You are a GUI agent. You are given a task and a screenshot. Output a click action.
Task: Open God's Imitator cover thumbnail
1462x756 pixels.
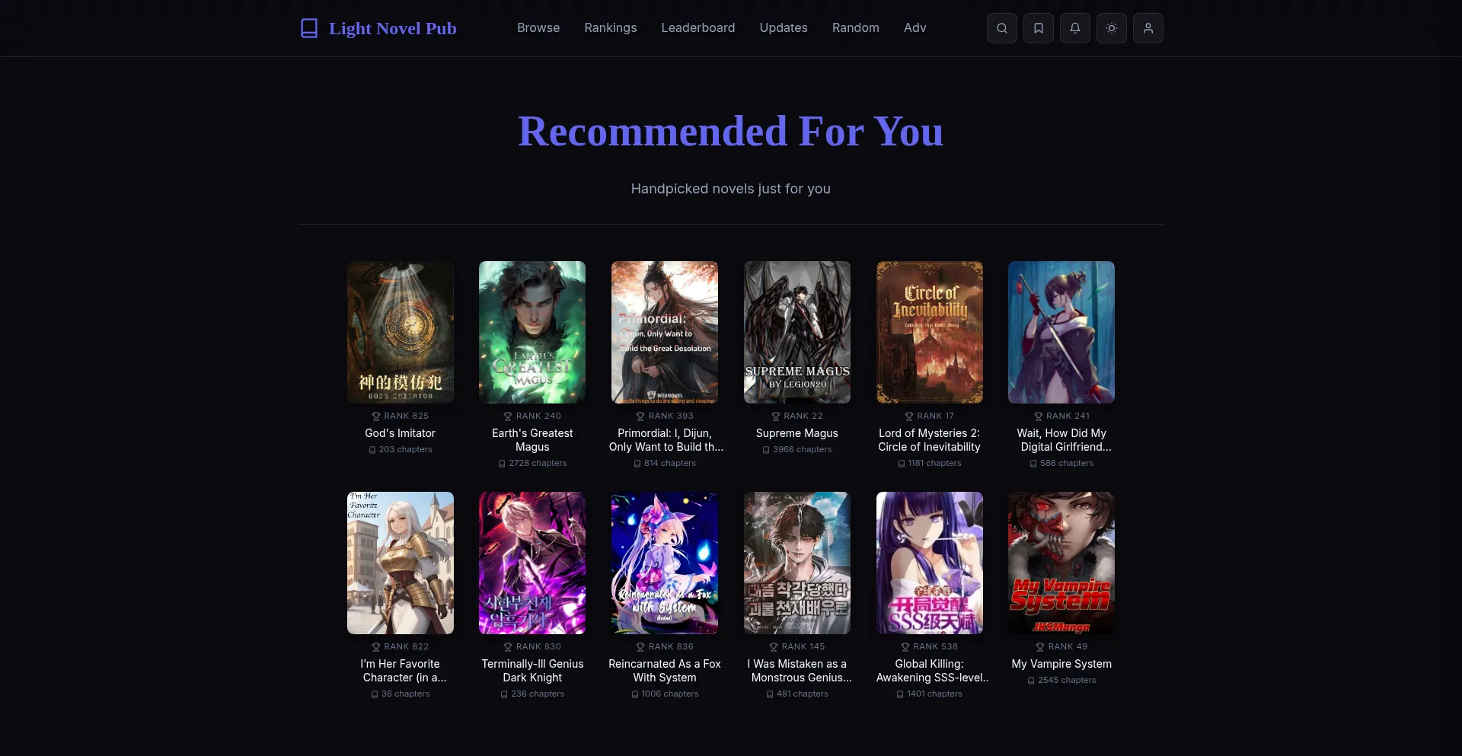401,332
